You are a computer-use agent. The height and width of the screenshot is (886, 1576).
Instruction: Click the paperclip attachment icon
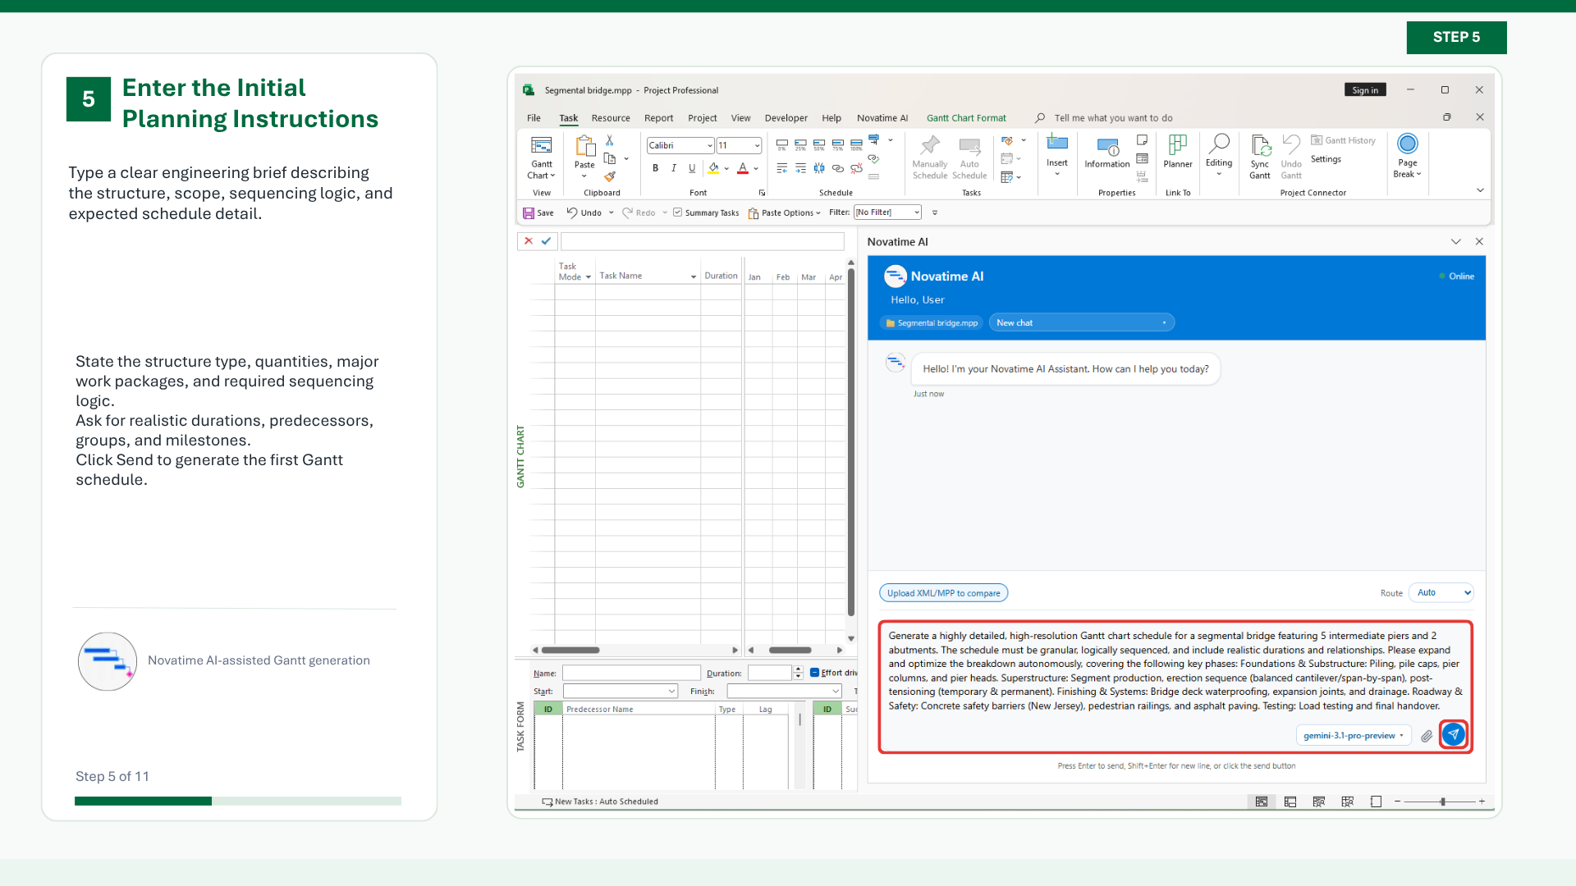(1427, 736)
